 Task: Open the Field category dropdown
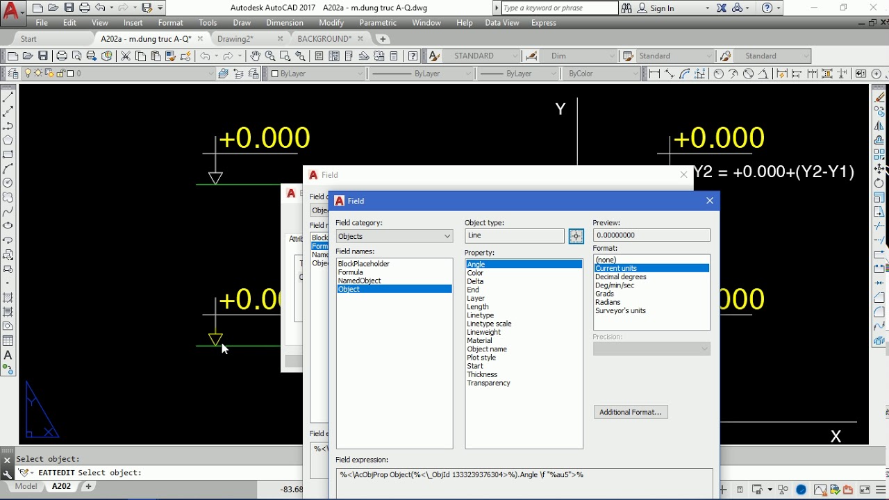click(394, 236)
